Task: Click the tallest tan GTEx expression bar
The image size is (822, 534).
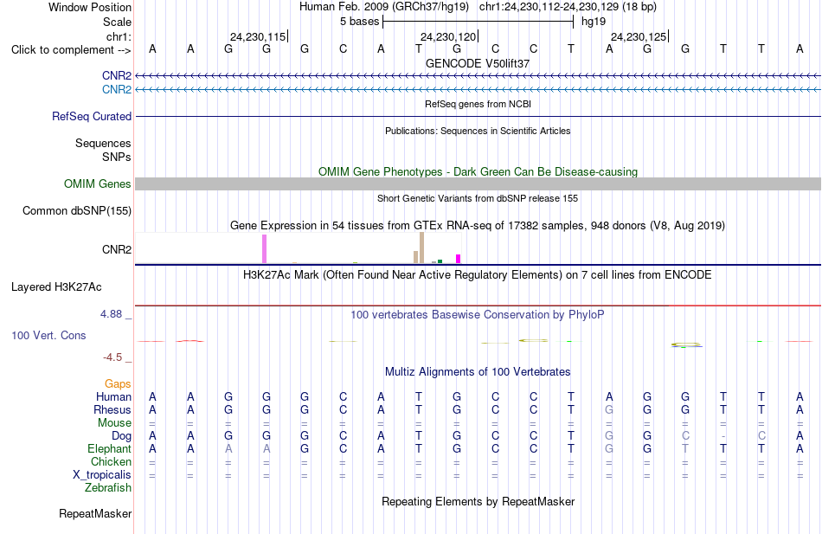Action: [x=421, y=248]
